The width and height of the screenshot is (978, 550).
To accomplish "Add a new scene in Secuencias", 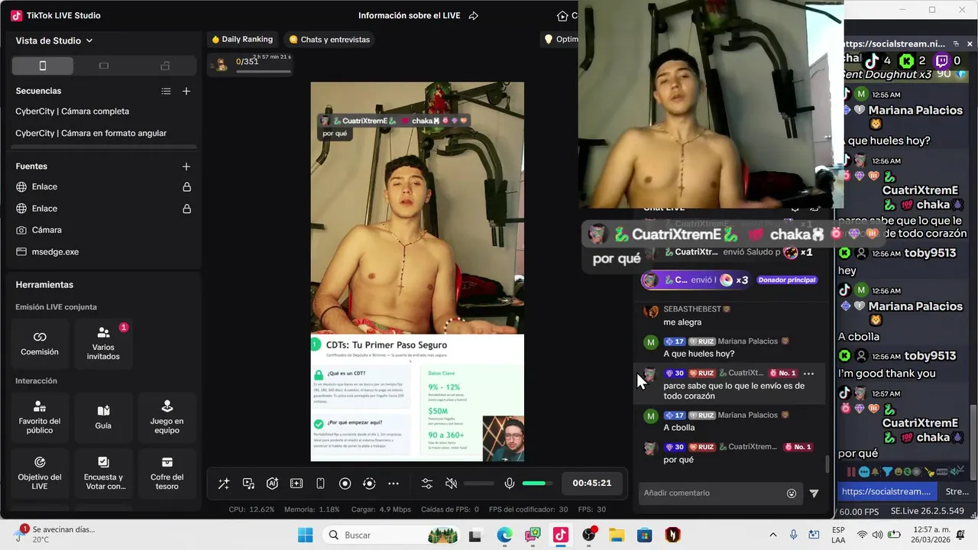I will tap(186, 91).
